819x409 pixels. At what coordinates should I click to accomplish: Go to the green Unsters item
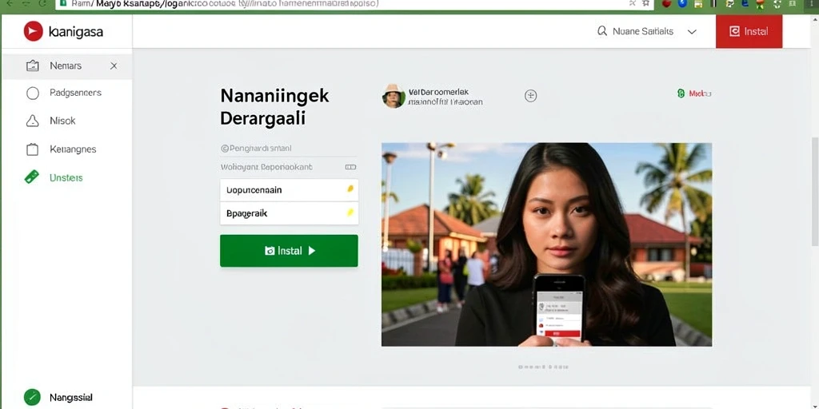point(67,177)
